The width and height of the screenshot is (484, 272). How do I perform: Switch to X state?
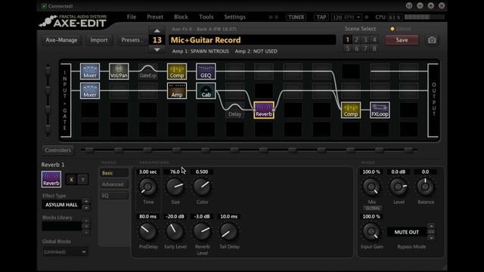tap(71, 180)
